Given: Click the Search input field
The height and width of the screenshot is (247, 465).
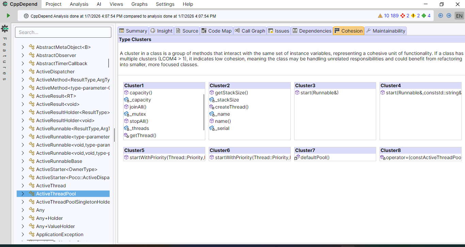Looking at the screenshot, I should pyautogui.click(x=63, y=32).
